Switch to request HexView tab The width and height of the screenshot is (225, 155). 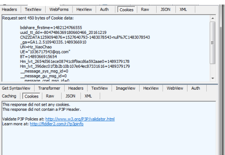click(x=84, y=10)
